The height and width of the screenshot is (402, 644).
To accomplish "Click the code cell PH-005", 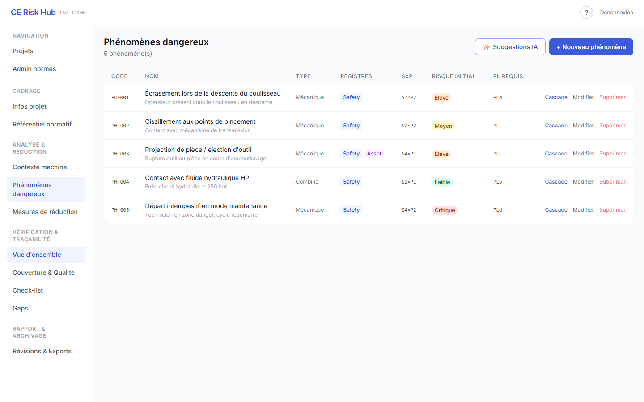I will click(x=120, y=210).
